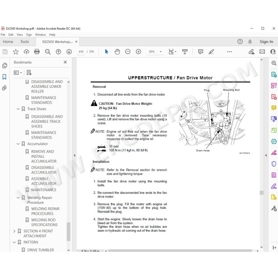Switch to the Home tab
This screenshot has height=278, width=278.
tap(8, 41)
